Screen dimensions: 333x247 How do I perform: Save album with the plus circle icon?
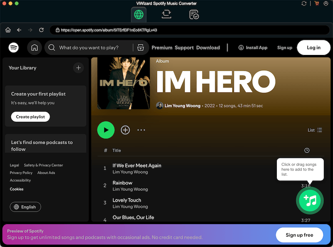pos(125,130)
